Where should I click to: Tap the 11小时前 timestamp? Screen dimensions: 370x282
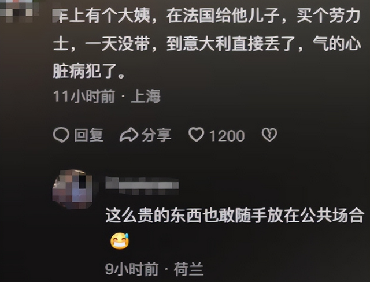84,97
